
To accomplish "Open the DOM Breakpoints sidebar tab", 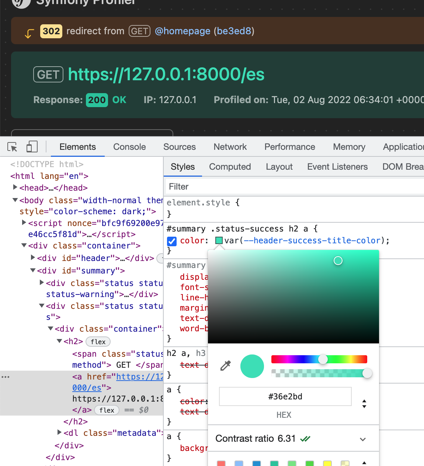I will click(x=403, y=167).
